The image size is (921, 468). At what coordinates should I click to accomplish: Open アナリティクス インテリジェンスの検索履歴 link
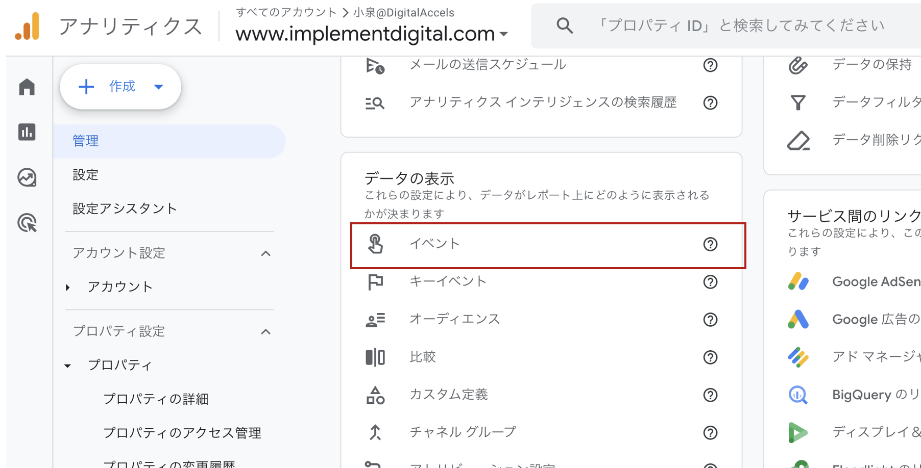[x=543, y=102]
